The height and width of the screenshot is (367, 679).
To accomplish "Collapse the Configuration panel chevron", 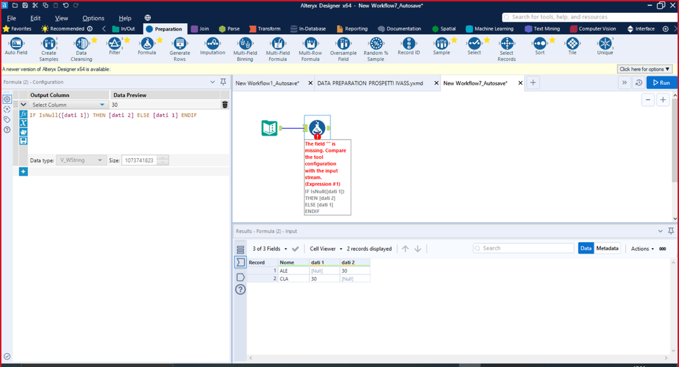I will [212, 81].
